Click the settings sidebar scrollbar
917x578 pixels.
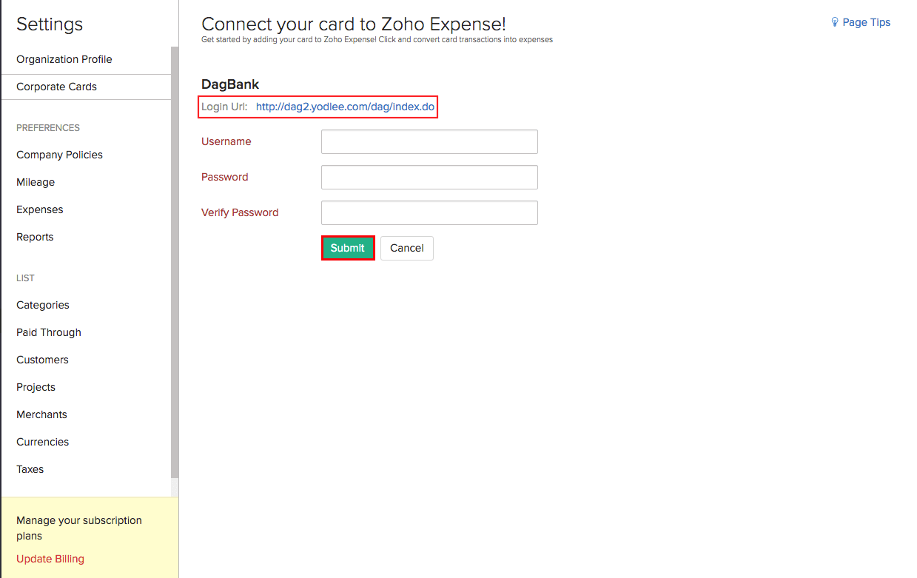coord(175,263)
